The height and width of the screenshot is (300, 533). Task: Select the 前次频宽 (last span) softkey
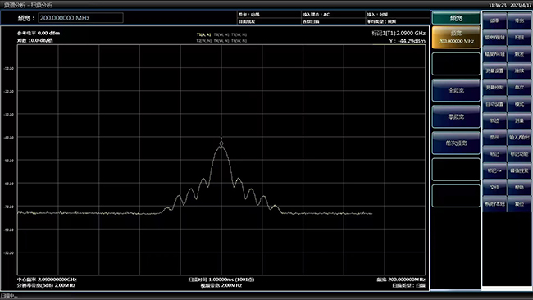[x=456, y=143]
